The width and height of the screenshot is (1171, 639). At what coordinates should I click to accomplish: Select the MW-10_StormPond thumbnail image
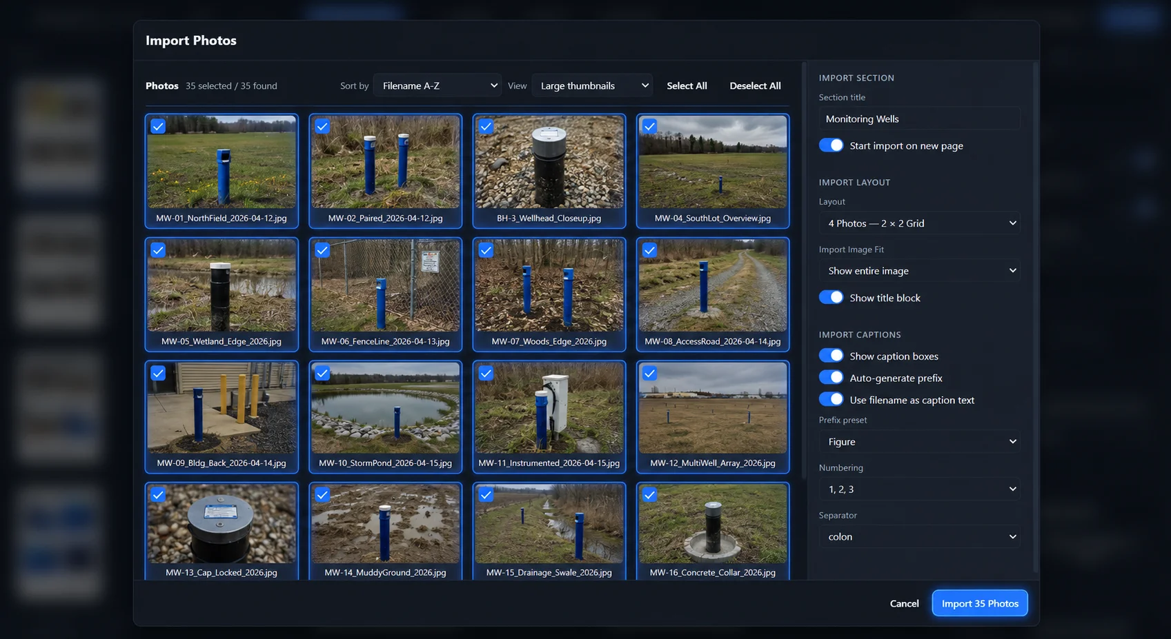tap(386, 408)
